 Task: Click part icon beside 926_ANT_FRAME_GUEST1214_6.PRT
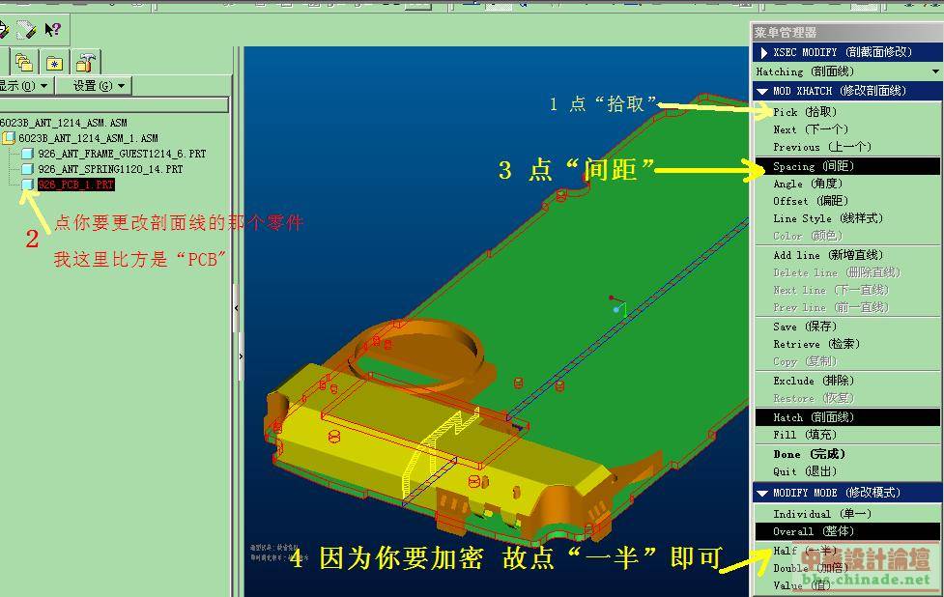click(x=27, y=154)
